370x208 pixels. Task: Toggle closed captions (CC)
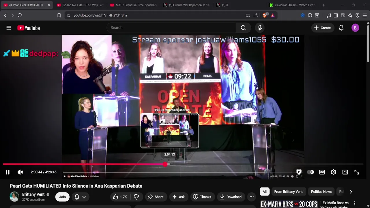(322, 172)
